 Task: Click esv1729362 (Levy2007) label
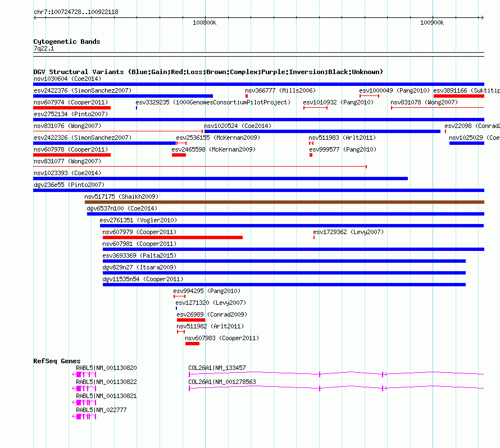tap(348, 232)
